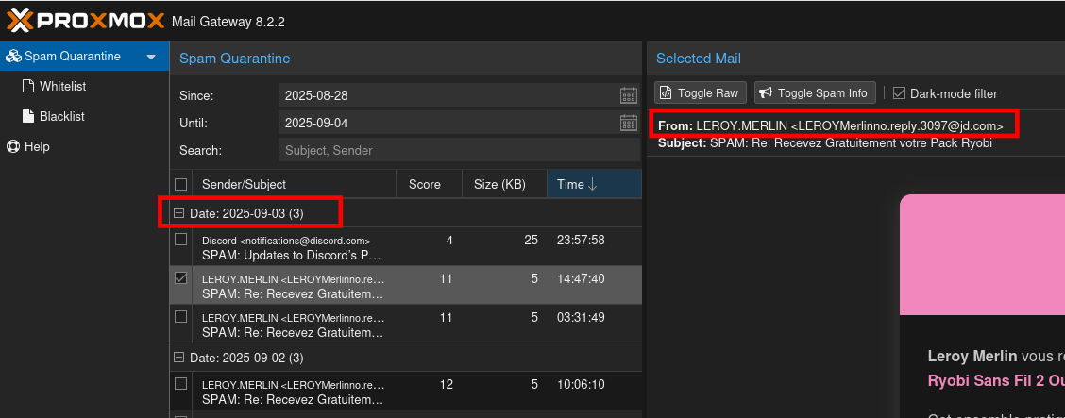Collapse the Date: 2025-09-02 group

[x=179, y=358]
